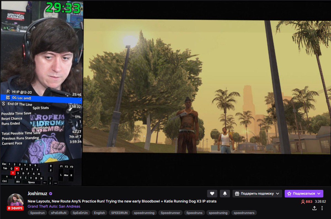Viewport: 331px width, 219px height.
Task: Click the game video in the player
Action: tap(207, 86)
